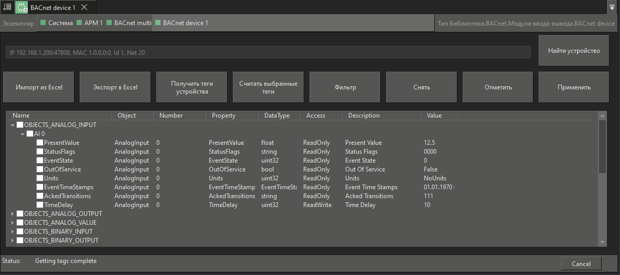Screen dimensions: 620x275
Task: Click Получить теги устройства button
Action: click(x=192, y=87)
